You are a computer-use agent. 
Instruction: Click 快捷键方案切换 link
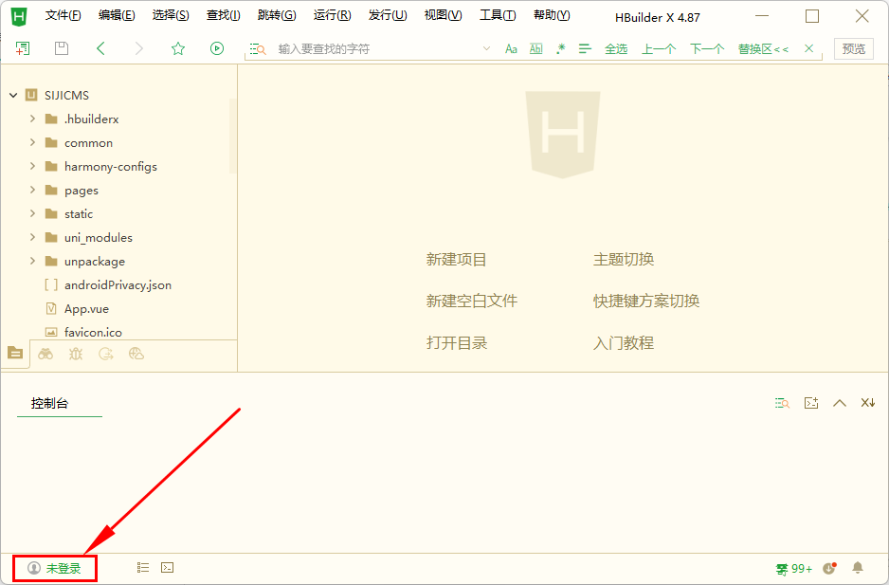click(x=646, y=301)
